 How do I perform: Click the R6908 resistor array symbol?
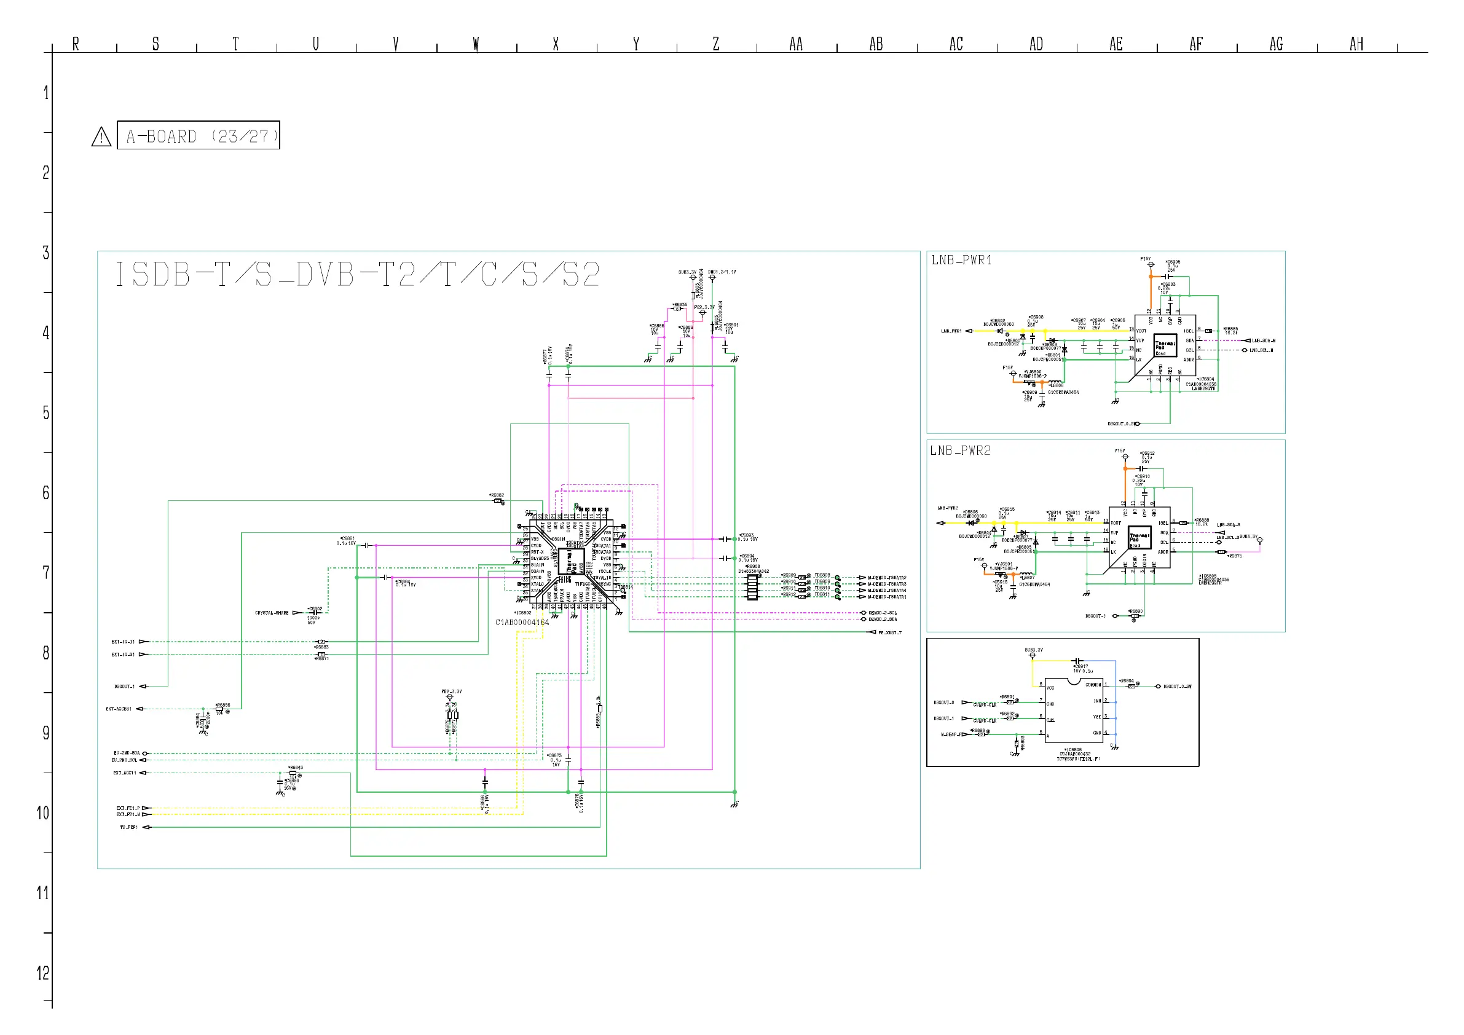click(752, 587)
